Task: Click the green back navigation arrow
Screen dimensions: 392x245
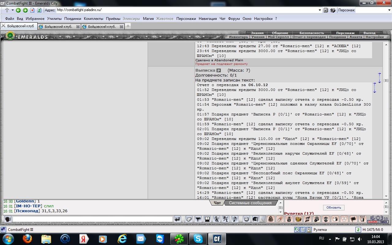Action: (x=18, y=10)
